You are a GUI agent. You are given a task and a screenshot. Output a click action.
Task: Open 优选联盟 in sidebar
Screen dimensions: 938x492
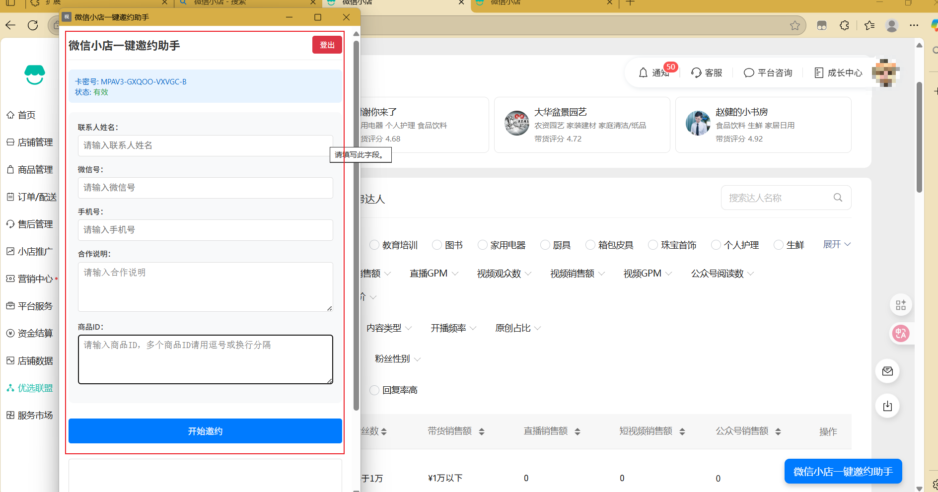point(30,388)
